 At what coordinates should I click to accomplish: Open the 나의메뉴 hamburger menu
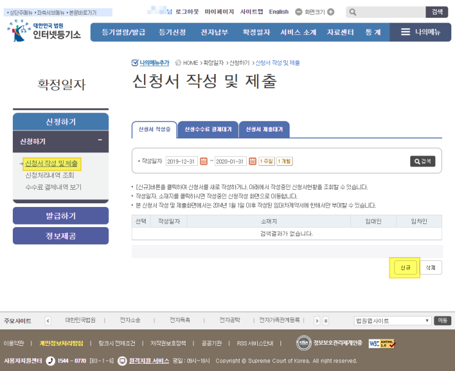pos(421,32)
